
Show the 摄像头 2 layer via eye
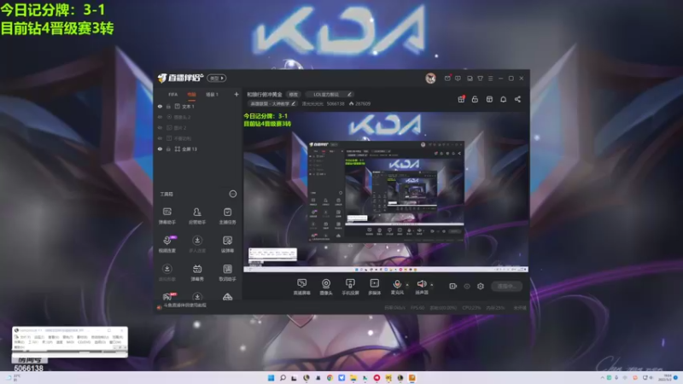160,117
